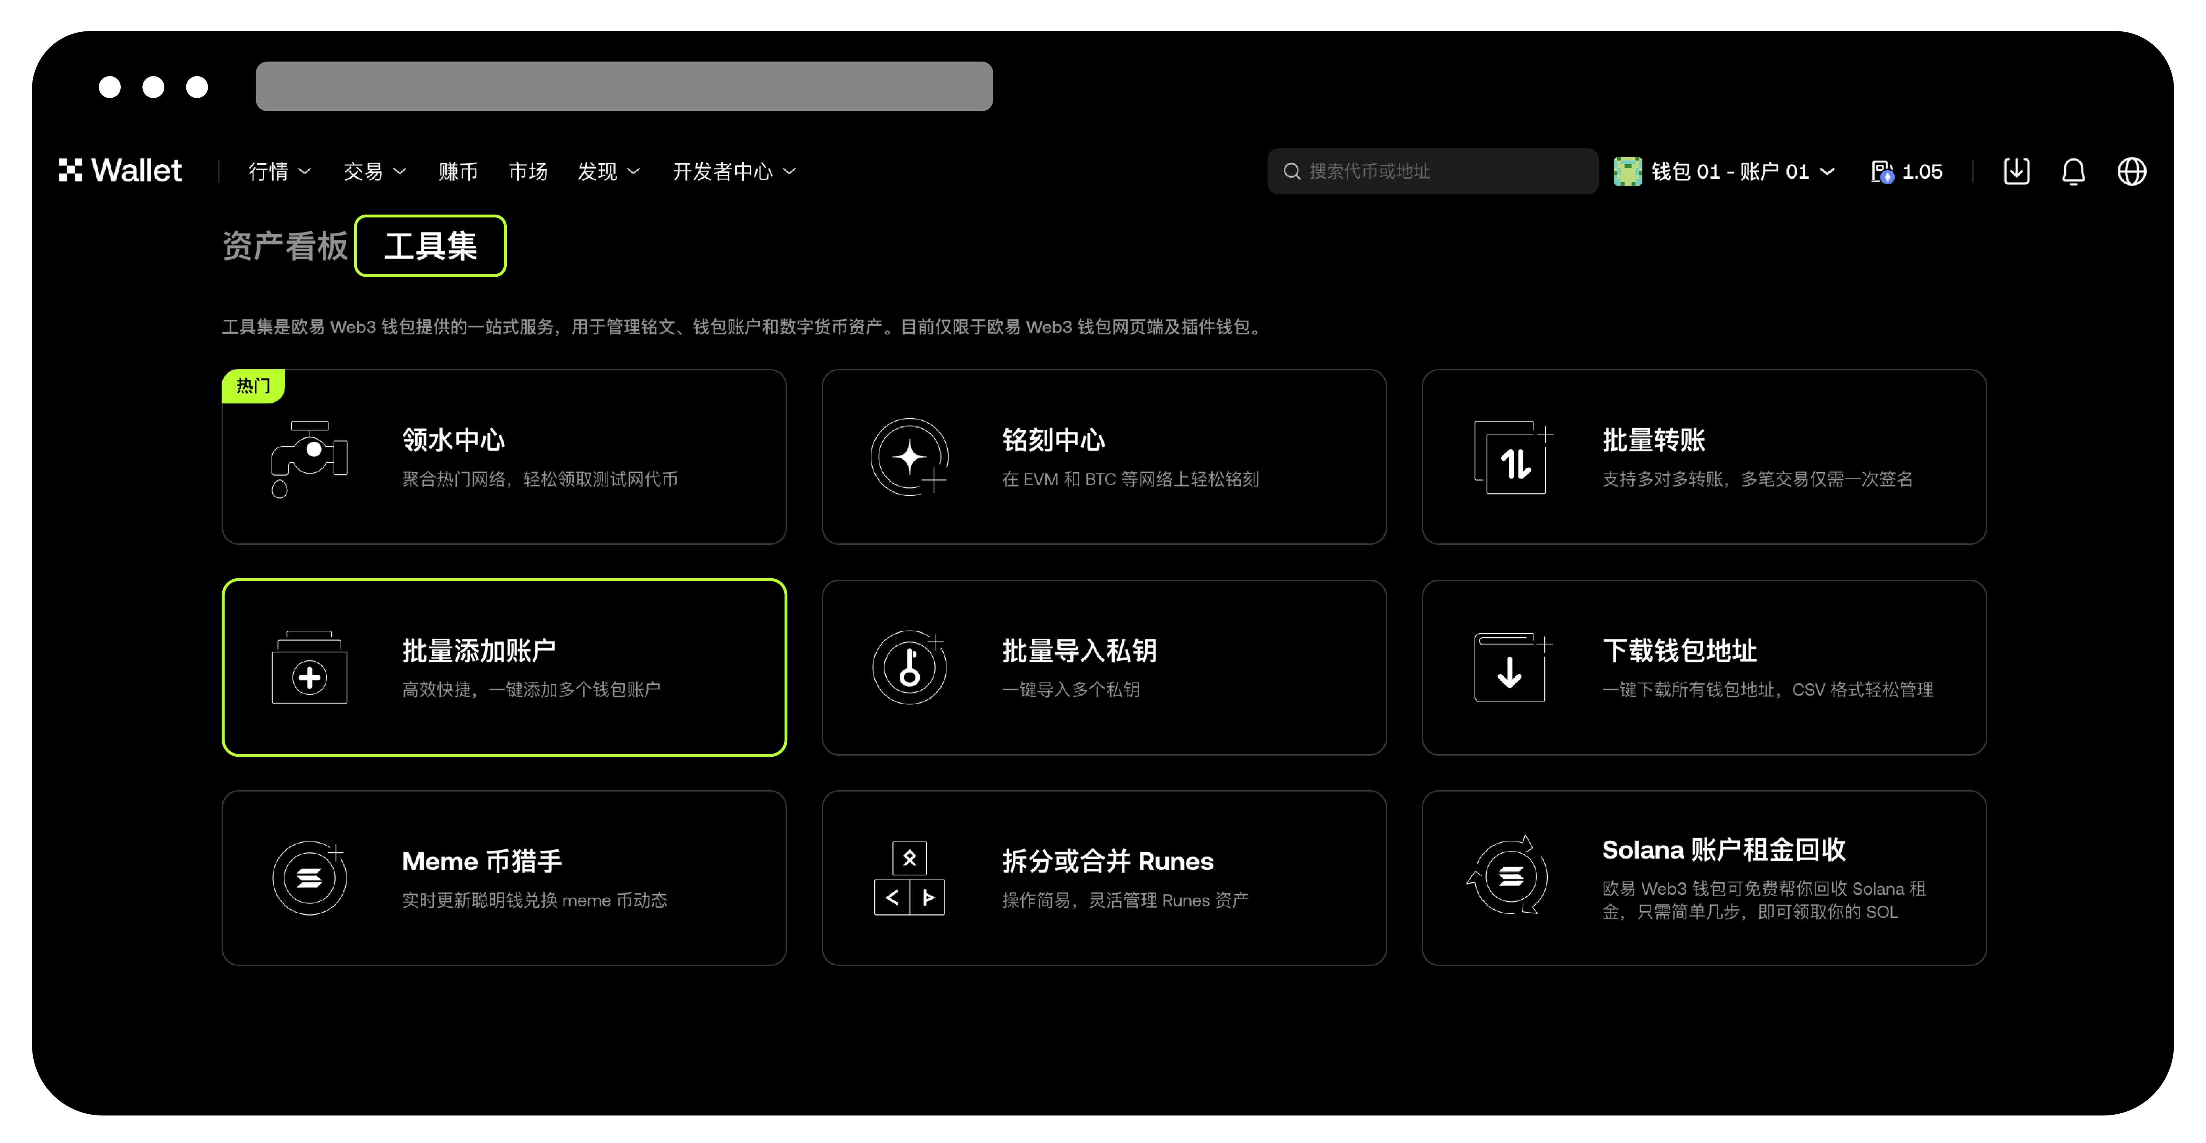The width and height of the screenshot is (2206, 1143).
Task: Open the 批量转账 card title
Action: (1654, 440)
